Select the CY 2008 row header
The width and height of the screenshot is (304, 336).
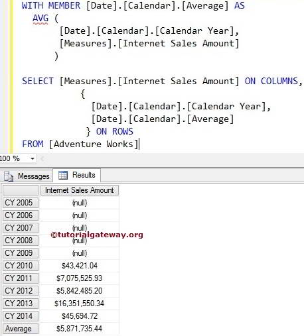[x=21, y=241]
